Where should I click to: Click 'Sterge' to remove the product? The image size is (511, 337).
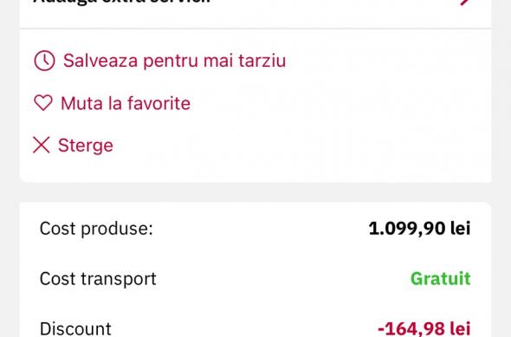(86, 145)
